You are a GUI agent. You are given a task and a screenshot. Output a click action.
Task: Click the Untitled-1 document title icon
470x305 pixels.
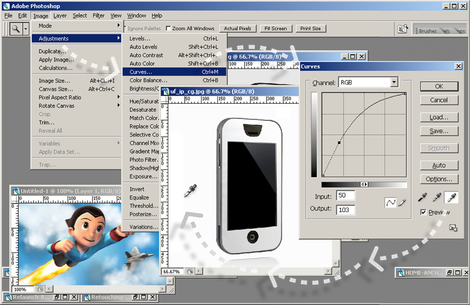click(x=16, y=191)
